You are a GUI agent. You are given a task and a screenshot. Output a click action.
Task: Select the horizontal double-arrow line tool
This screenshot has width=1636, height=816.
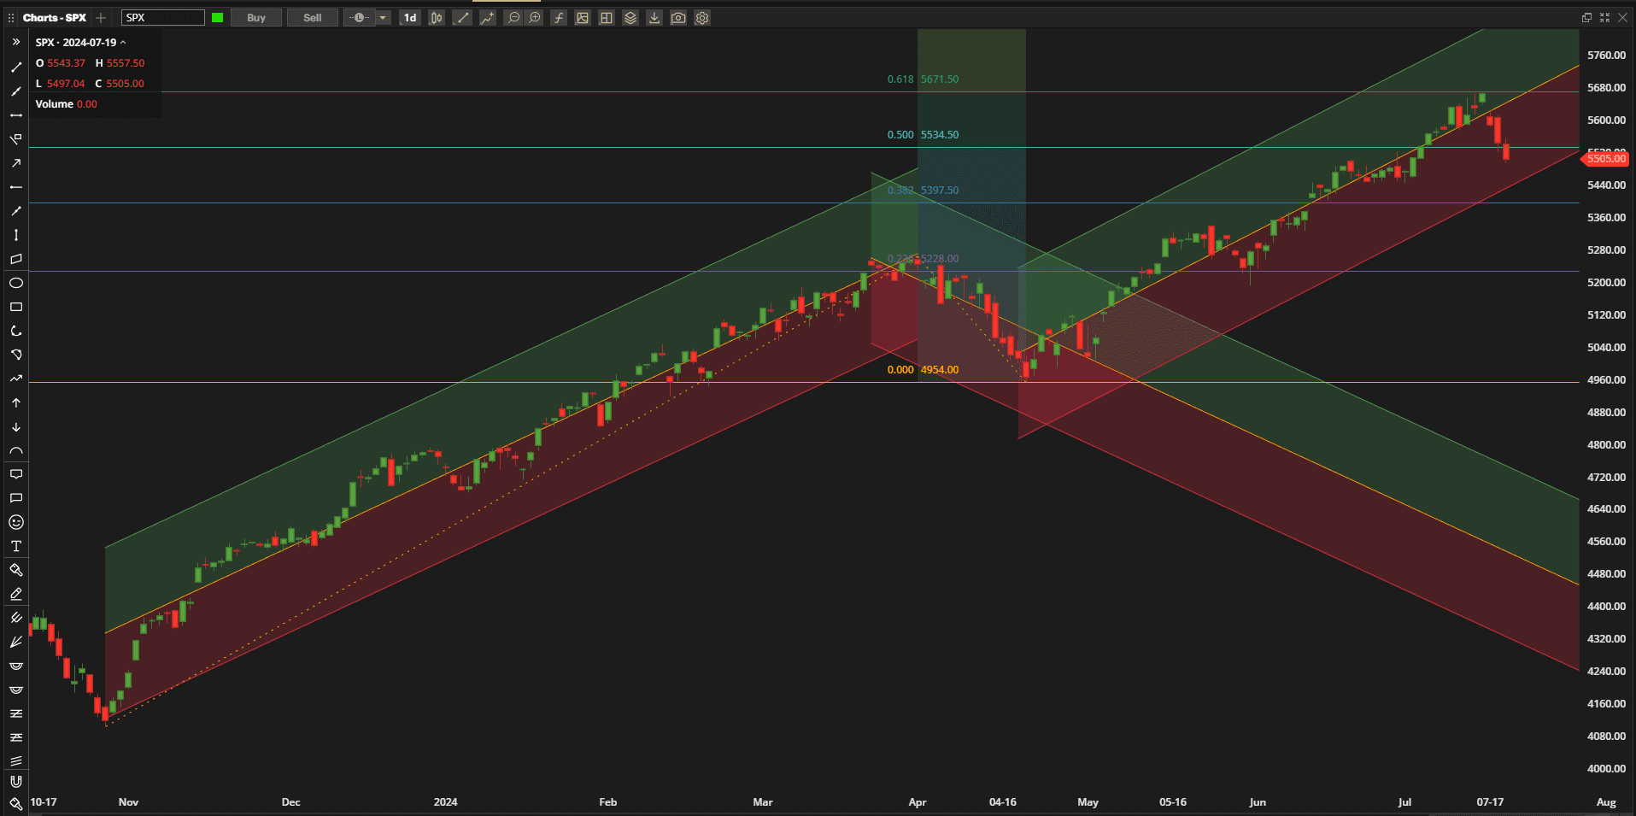coord(15,115)
